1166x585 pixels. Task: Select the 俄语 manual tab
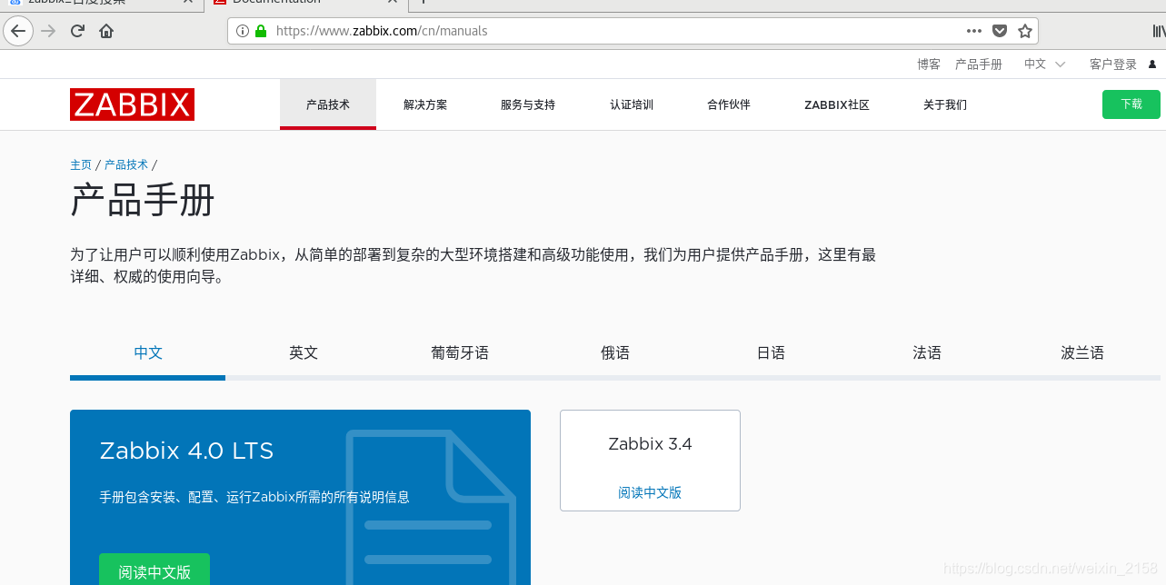point(615,352)
